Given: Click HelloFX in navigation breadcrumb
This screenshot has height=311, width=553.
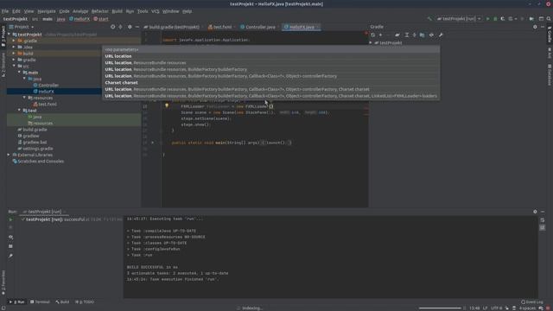Looking at the screenshot, I should [x=79, y=19].
